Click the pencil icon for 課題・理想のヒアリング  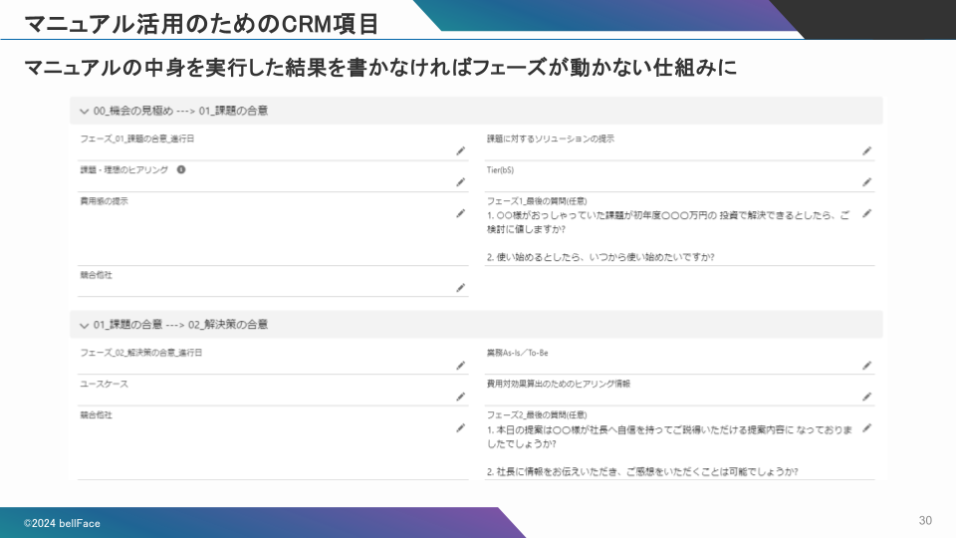(461, 182)
